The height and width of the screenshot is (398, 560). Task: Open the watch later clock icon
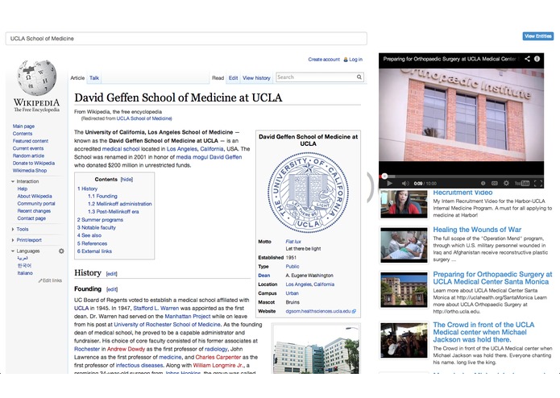click(x=483, y=184)
